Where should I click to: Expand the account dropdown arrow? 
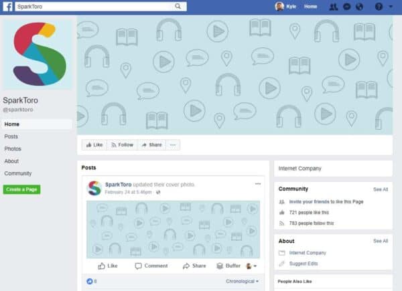point(391,7)
